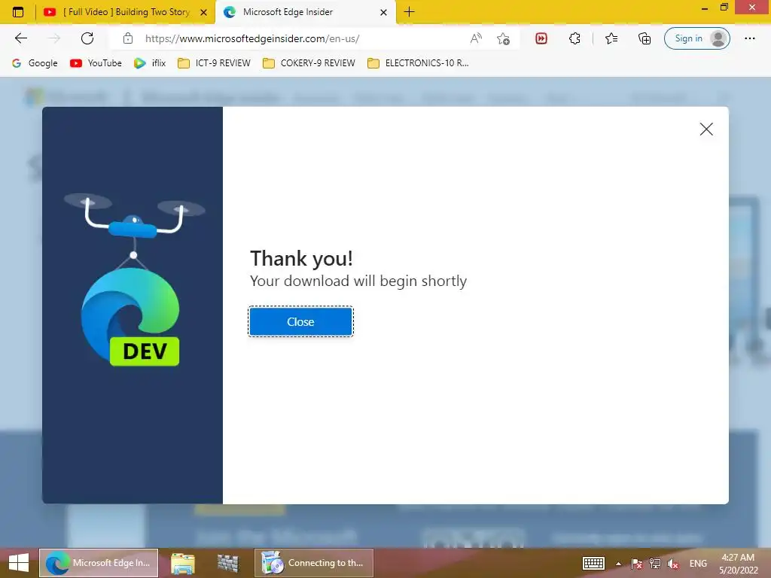The width and height of the screenshot is (771, 578).
Task: Open the ELECTRONICS-10 bookmark folder
Action: pos(418,63)
